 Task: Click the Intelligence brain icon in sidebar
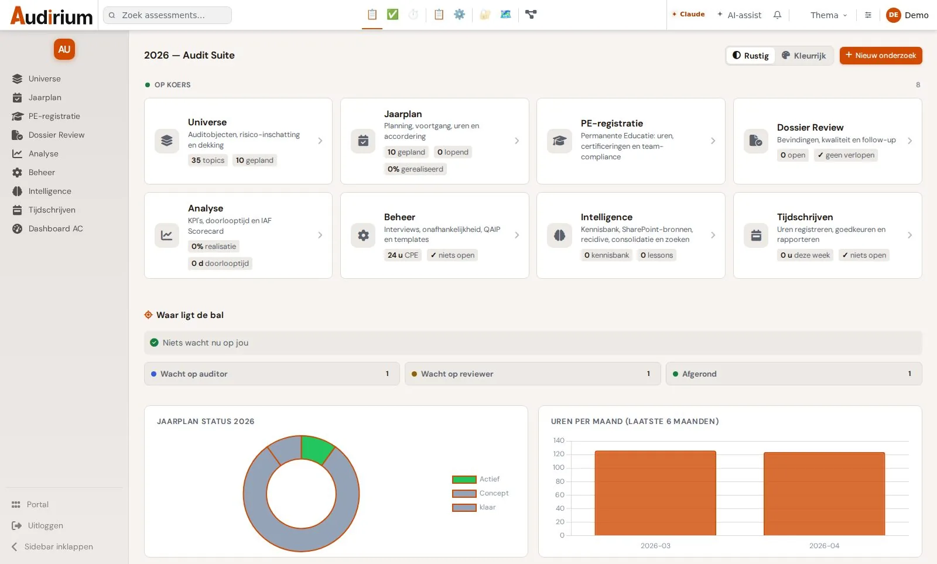18,191
